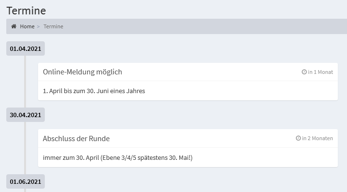Click timeline line below 01.04.2021 marker
Image resolution: width=347 pixels, height=192 pixels.
click(25, 82)
